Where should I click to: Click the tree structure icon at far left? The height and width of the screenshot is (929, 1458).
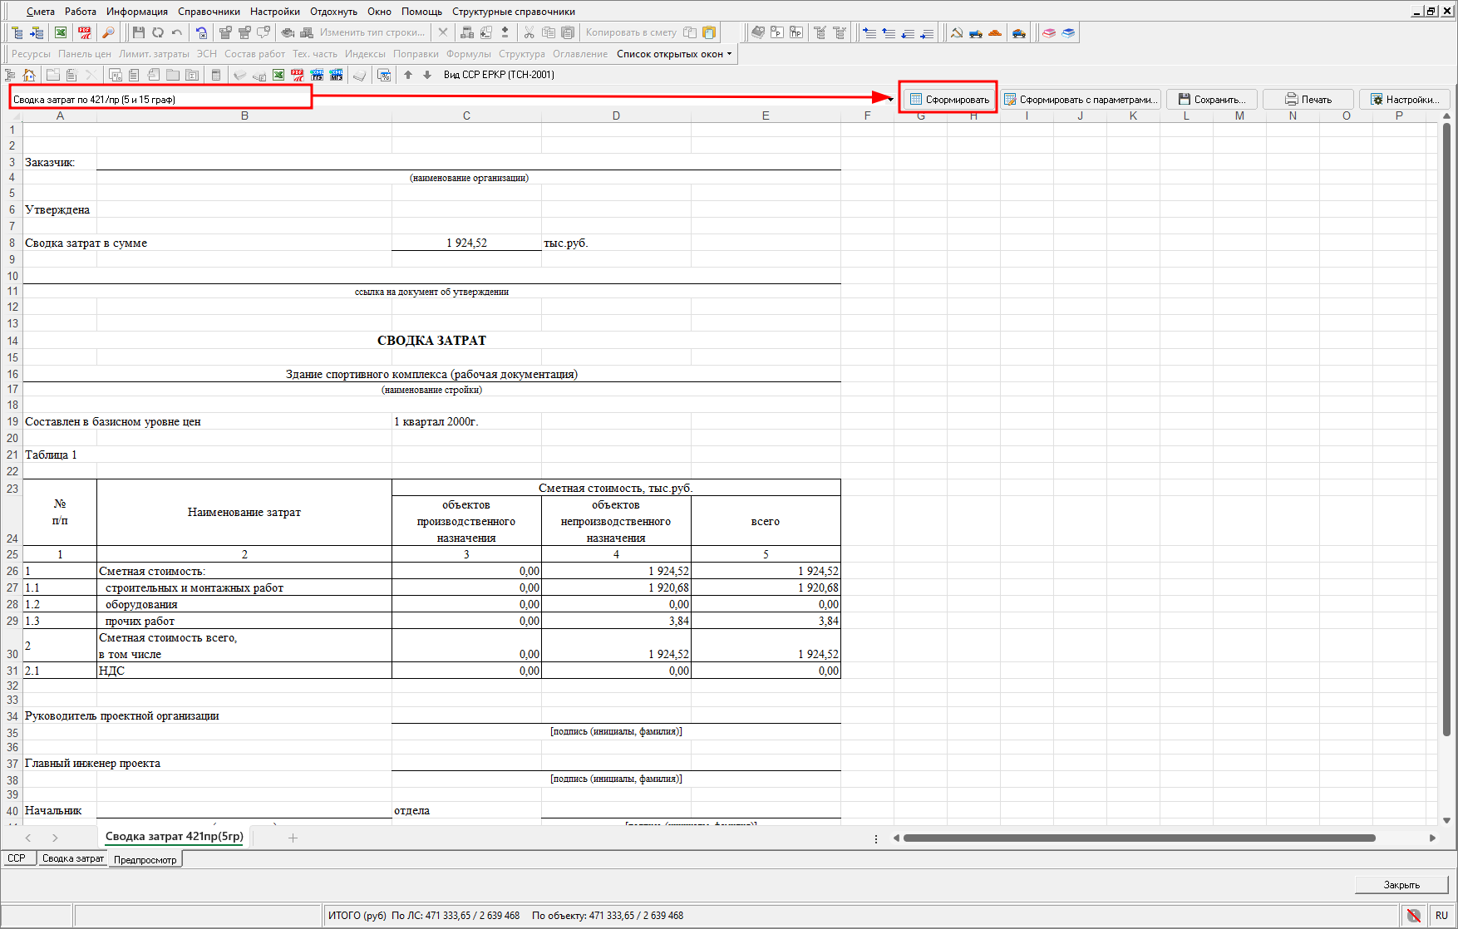coord(11,75)
